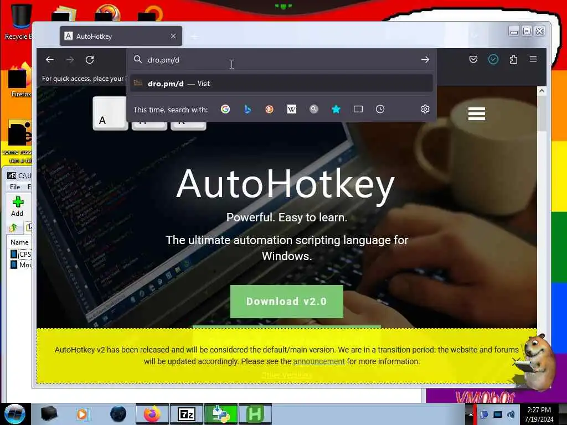Search this time with Wikipedia icon
The width and height of the screenshot is (567, 425).
tap(291, 109)
